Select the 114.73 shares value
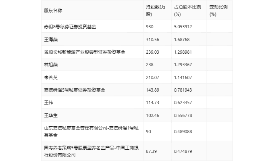The height and width of the screenshot is (161, 274). pyautogui.click(x=153, y=102)
